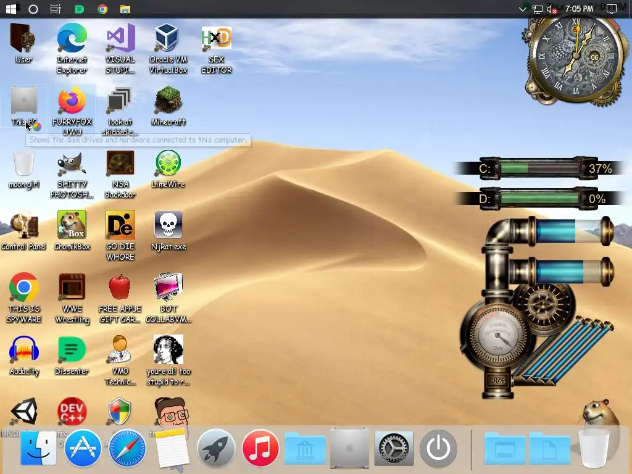The height and width of the screenshot is (474, 632).
Task: Expand hidden system tray icons chevron
Action: (x=523, y=9)
